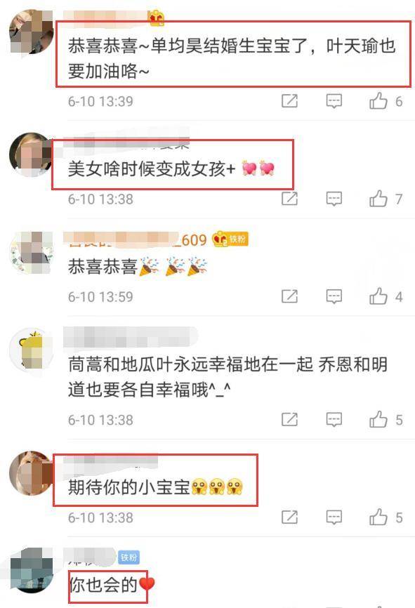Open reply for 茼蒿和地瓜叶 comment
This screenshot has width=415, height=608.
[x=334, y=420]
